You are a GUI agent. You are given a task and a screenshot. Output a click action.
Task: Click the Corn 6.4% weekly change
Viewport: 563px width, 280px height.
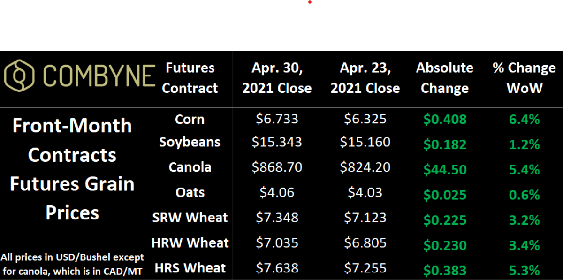pos(524,120)
